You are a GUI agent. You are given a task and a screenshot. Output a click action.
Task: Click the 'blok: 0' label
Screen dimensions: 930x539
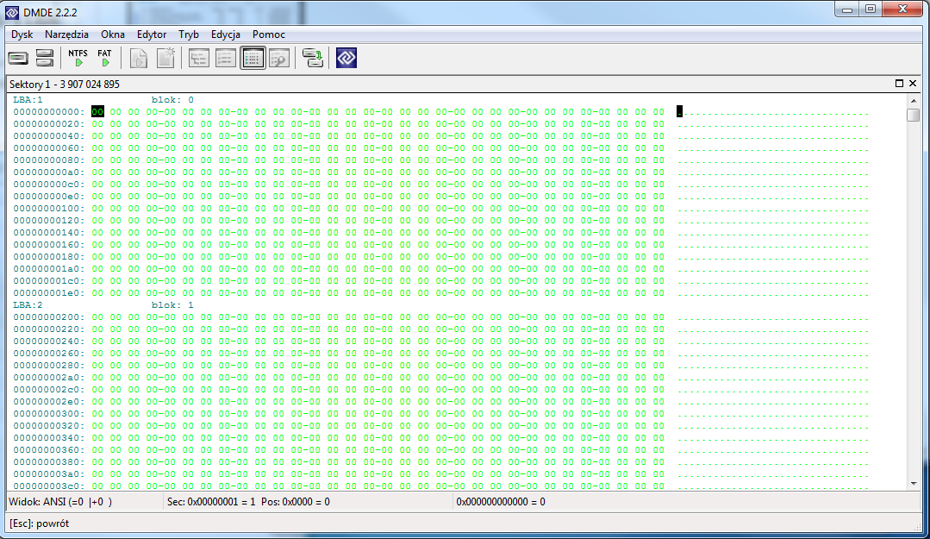click(x=172, y=100)
